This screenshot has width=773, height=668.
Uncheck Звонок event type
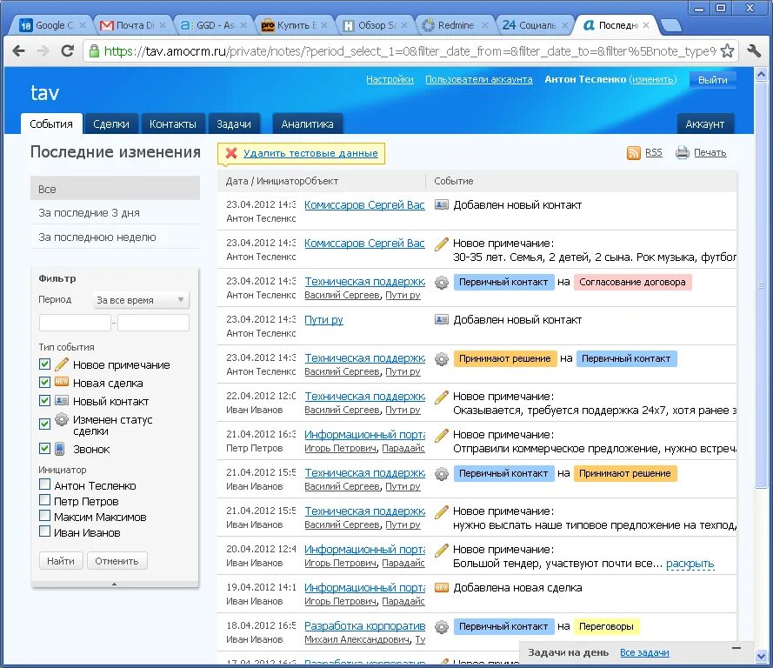pyautogui.click(x=44, y=448)
